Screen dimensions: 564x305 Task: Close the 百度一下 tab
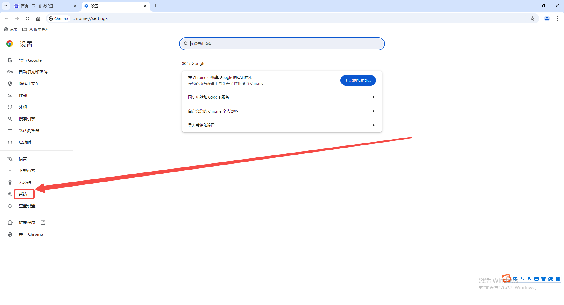(x=75, y=6)
